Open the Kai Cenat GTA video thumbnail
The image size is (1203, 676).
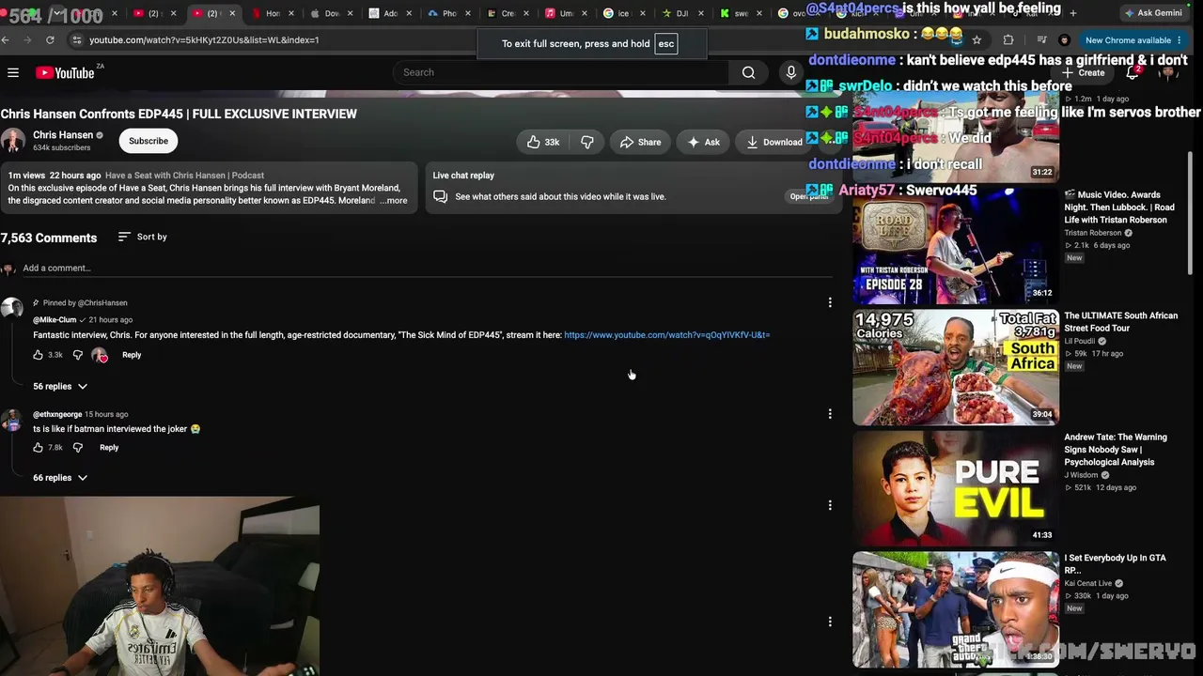coord(956,609)
